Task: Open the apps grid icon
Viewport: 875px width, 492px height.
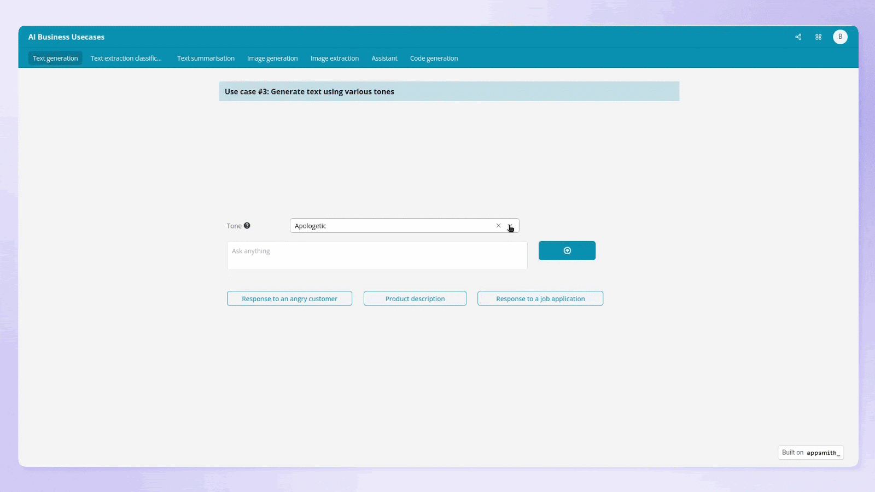Action: point(818,37)
